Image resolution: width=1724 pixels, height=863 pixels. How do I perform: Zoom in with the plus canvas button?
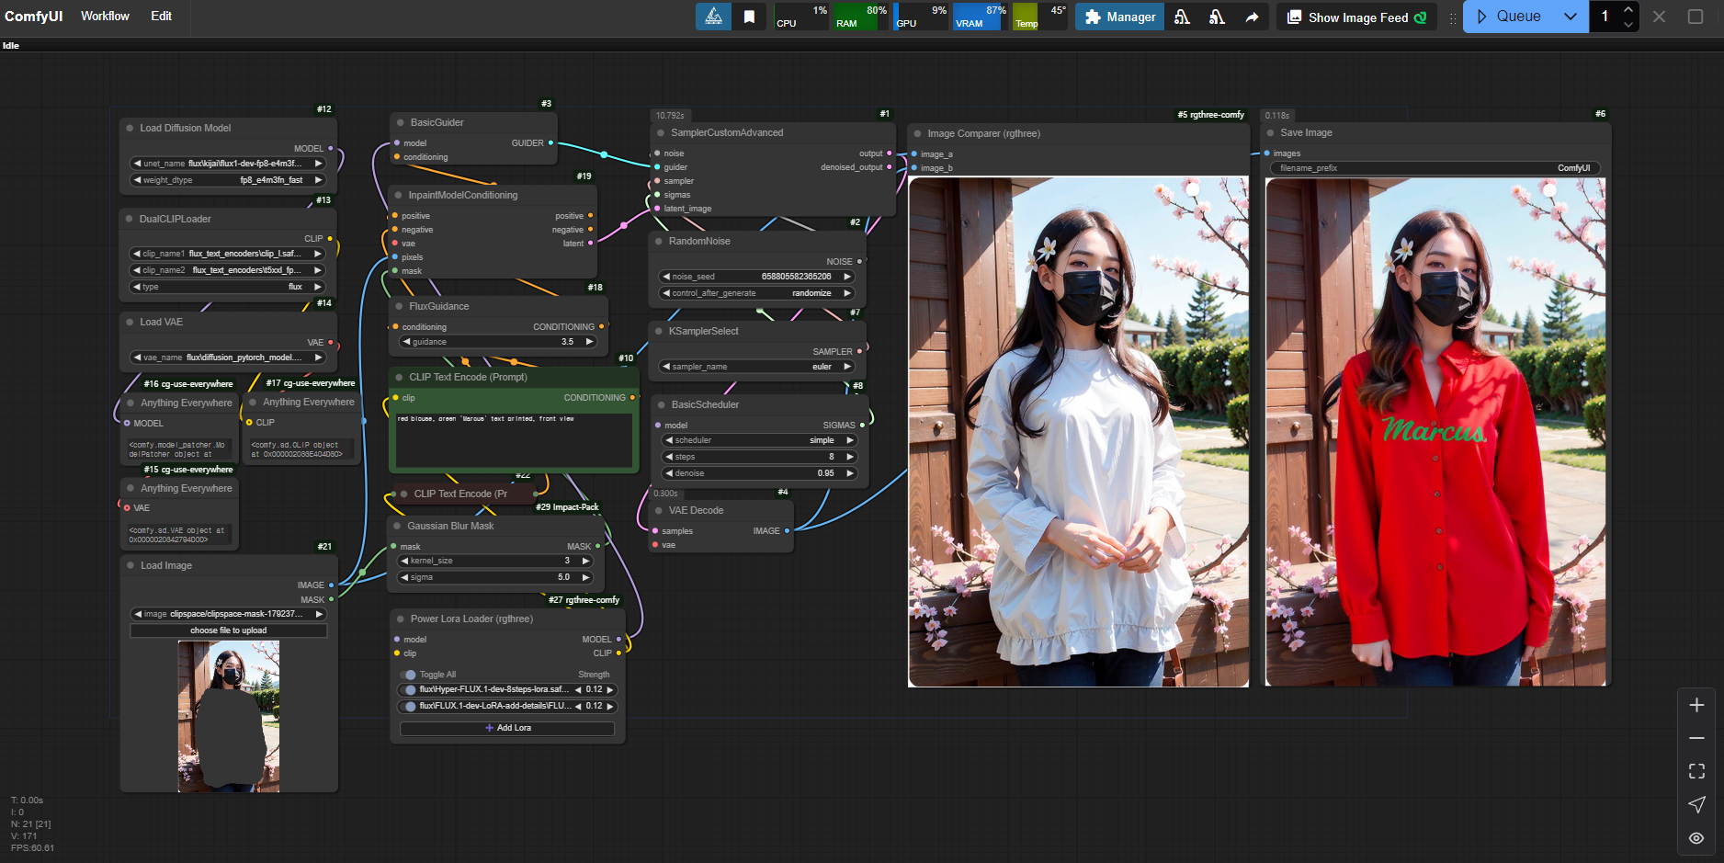point(1696,705)
